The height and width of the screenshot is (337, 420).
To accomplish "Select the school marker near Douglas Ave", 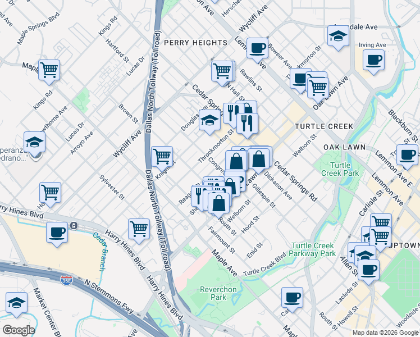I will click(x=210, y=121).
